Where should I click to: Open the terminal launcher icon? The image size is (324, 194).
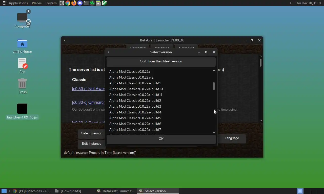point(86,3)
